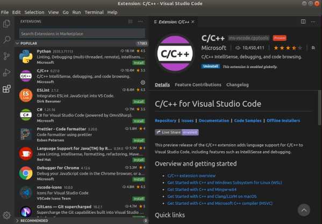
Task: Open the Issues link
Action: coord(187,121)
